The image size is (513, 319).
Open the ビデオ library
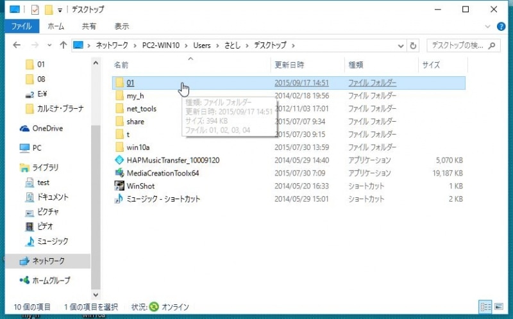39,226
